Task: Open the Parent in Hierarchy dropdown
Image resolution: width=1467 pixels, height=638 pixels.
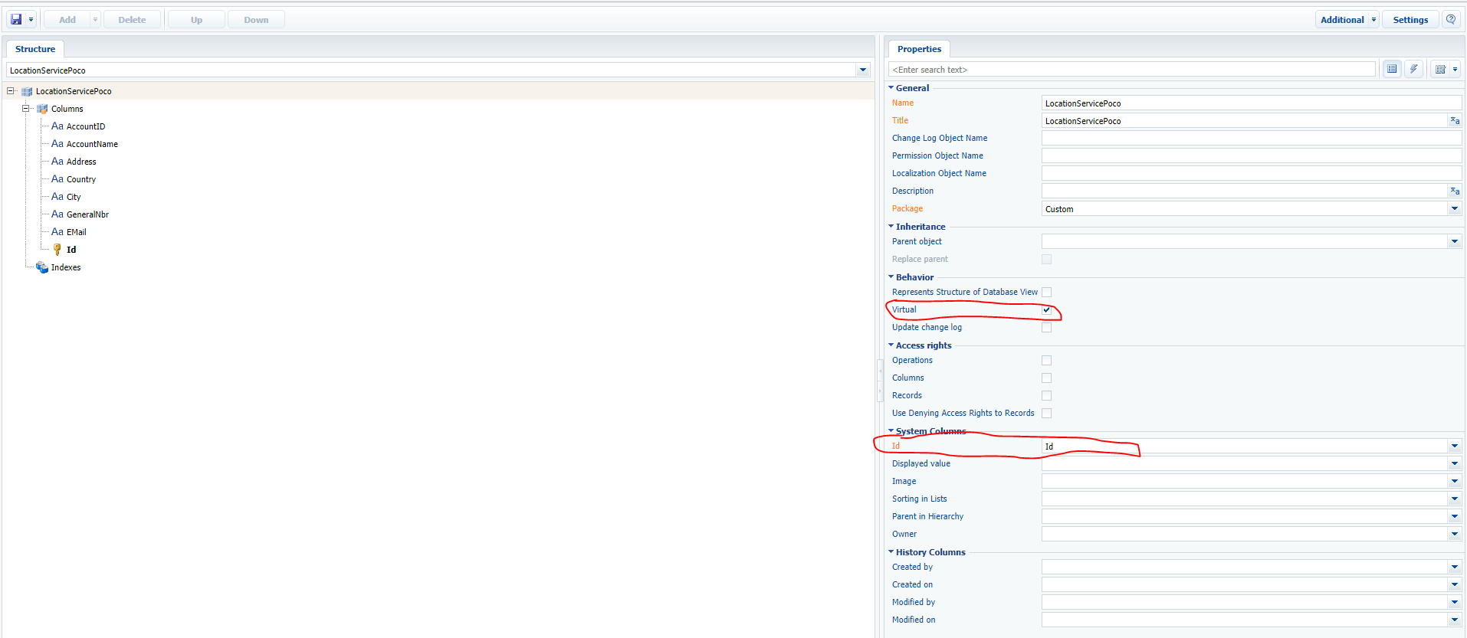Action: (x=1454, y=516)
